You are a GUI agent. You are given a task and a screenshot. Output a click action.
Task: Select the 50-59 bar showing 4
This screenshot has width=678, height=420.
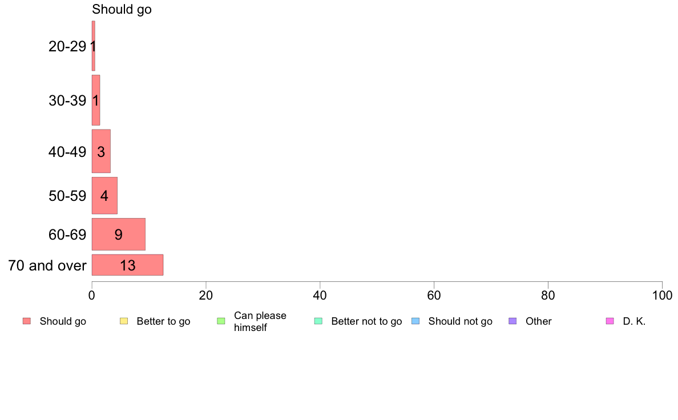click(x=104, y=196)
